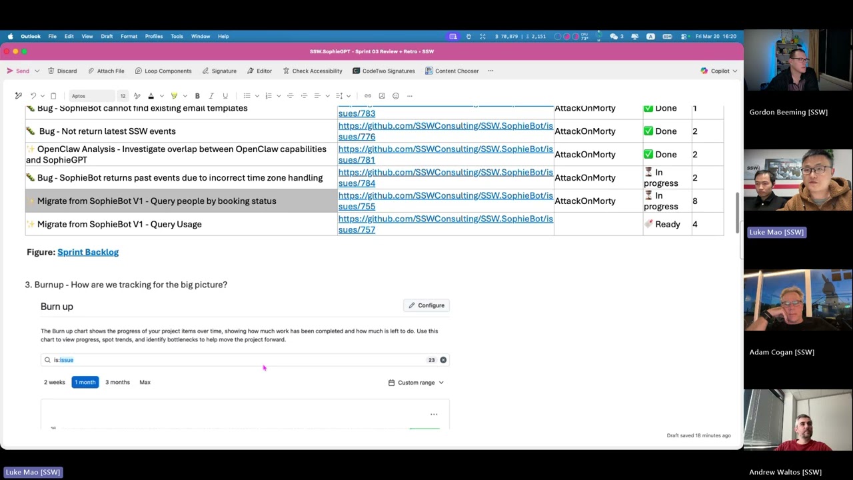Screen dimensions: 853x480
Task: Toggle Italic formatting
Action: [211, 96]
